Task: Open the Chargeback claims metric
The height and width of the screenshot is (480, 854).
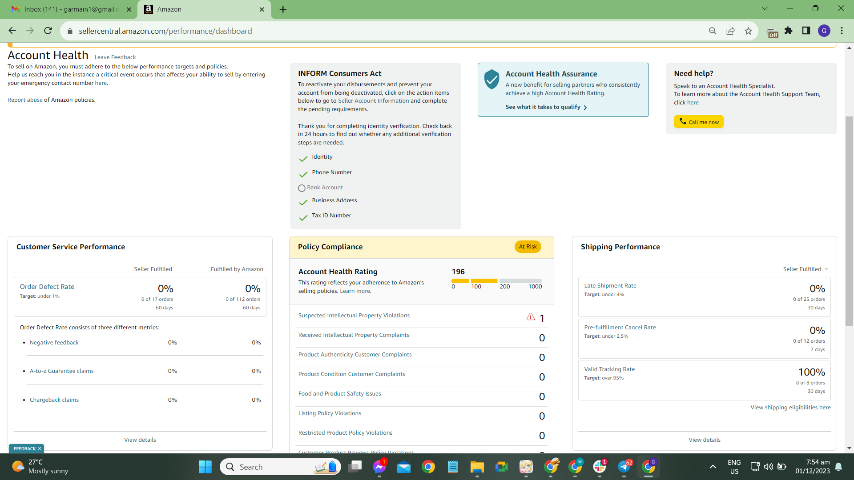Action: click(x=54, y=400)
